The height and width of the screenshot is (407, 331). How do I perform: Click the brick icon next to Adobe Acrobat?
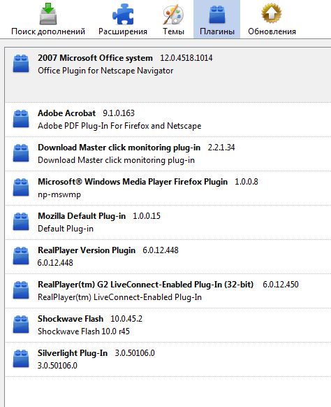click(21, 119)
